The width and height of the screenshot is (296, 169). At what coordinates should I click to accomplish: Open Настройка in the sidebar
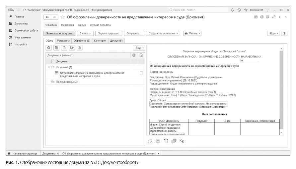tap(21, 45)
